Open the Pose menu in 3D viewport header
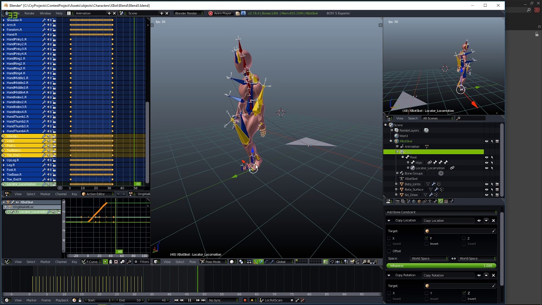This screenshot has height=305, width=542. coord(192,262)
